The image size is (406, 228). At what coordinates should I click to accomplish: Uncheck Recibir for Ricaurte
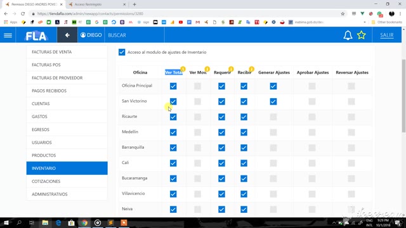(244, 117)
